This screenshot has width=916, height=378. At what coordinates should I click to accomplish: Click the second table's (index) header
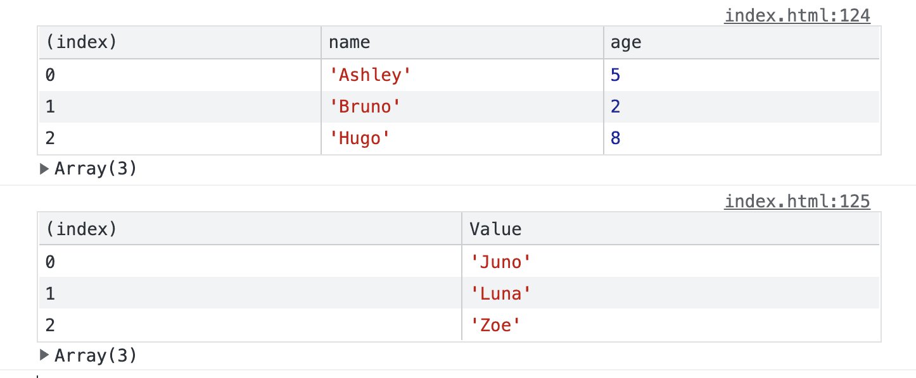tap(250, 229)
